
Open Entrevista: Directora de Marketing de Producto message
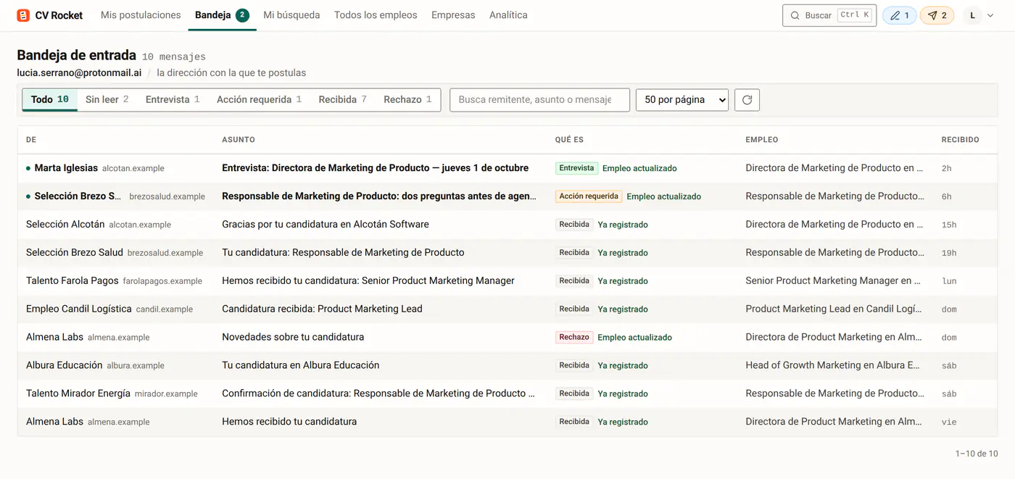coord(375,168)
